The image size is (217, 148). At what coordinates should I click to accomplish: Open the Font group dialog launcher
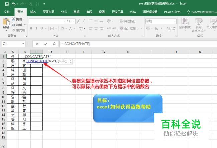pos(85,36)
